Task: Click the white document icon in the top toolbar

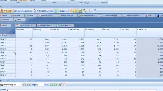Action: [x=90, y=11]
